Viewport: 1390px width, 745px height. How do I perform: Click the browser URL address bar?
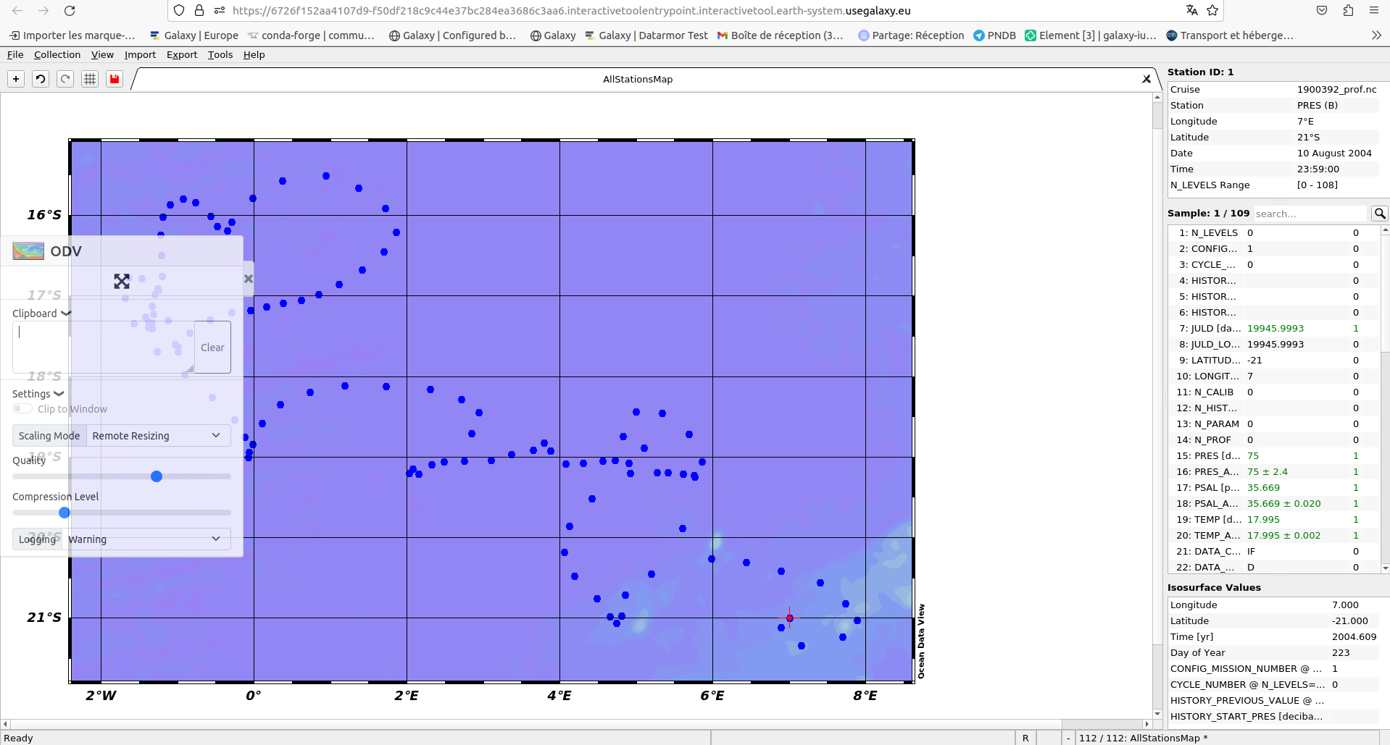tap(696, 11)
